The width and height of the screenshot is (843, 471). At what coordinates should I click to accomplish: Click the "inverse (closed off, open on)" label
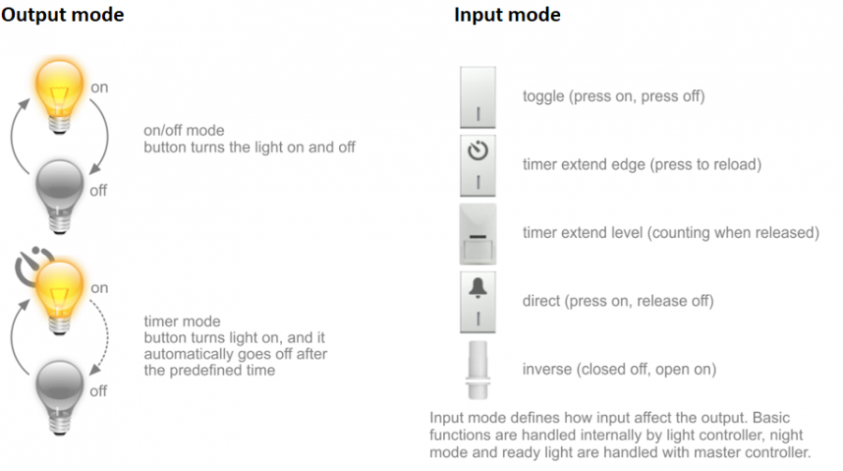click(x=619, y=370)
